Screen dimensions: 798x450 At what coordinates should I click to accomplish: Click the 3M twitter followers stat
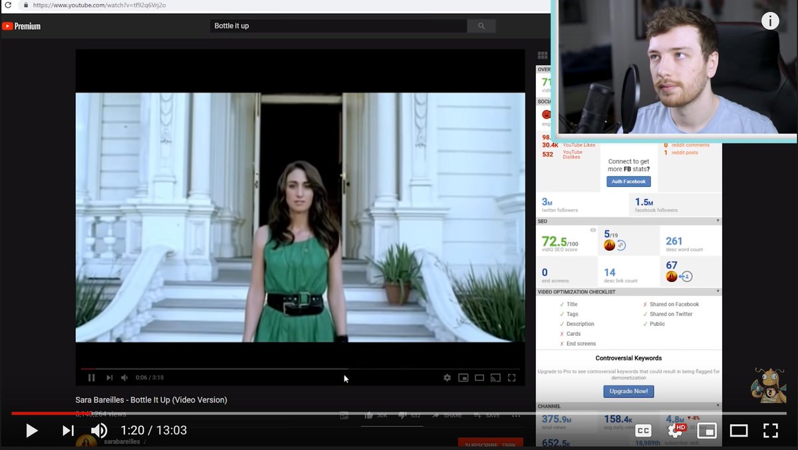[559, 205]
